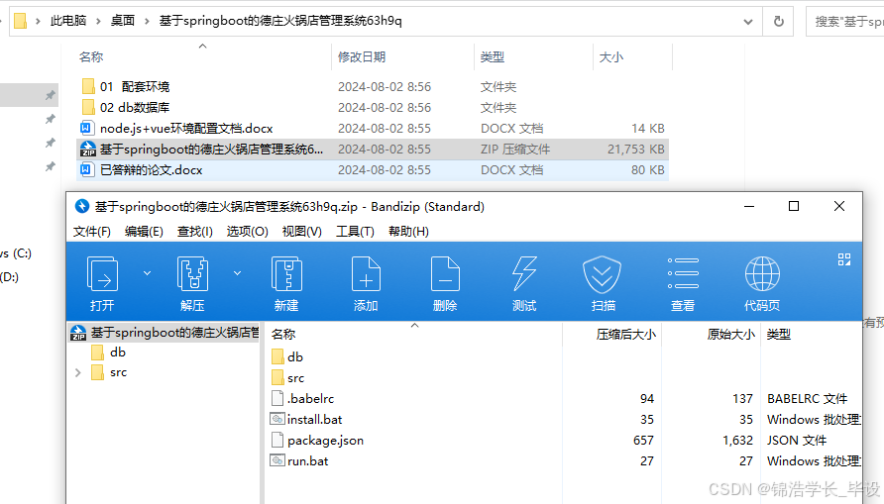
Task: Open the 文件(F) menu
Action: [x=92, y=232]
